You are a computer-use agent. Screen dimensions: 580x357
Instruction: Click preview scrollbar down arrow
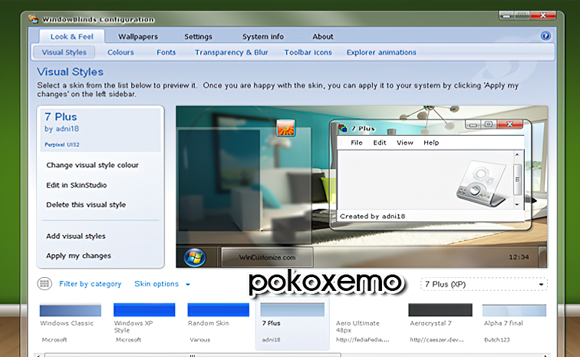517,204
